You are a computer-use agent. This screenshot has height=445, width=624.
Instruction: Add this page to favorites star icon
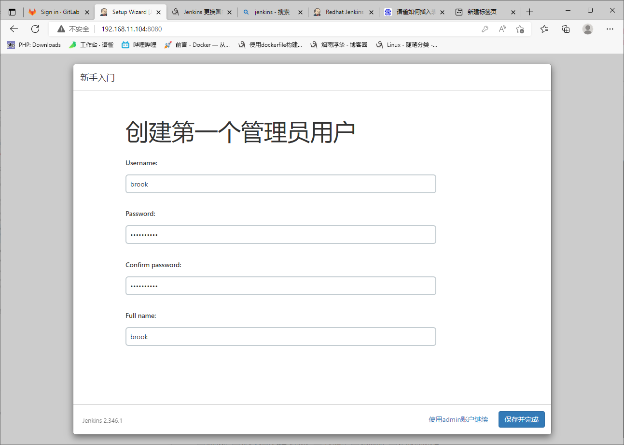[x=520, y=29]
